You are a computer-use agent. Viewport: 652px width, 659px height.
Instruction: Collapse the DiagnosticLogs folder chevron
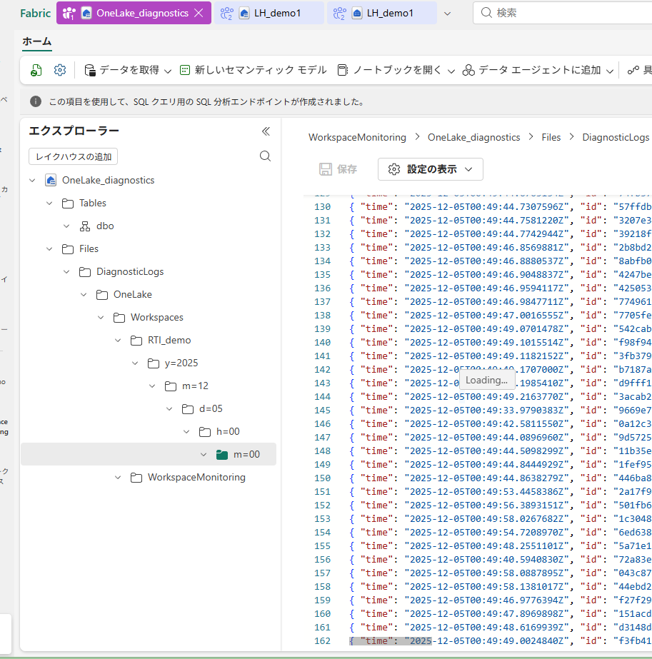click(66, 271)
